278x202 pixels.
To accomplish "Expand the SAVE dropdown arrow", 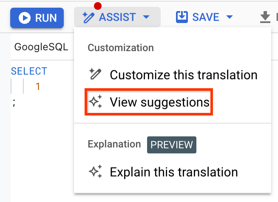I will pyautogui.click(x=230, y=17).
